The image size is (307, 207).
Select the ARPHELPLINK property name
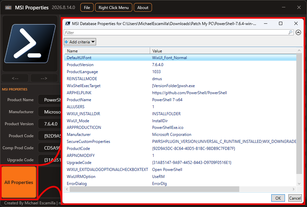pyautogui.click(x=79, y=92)
